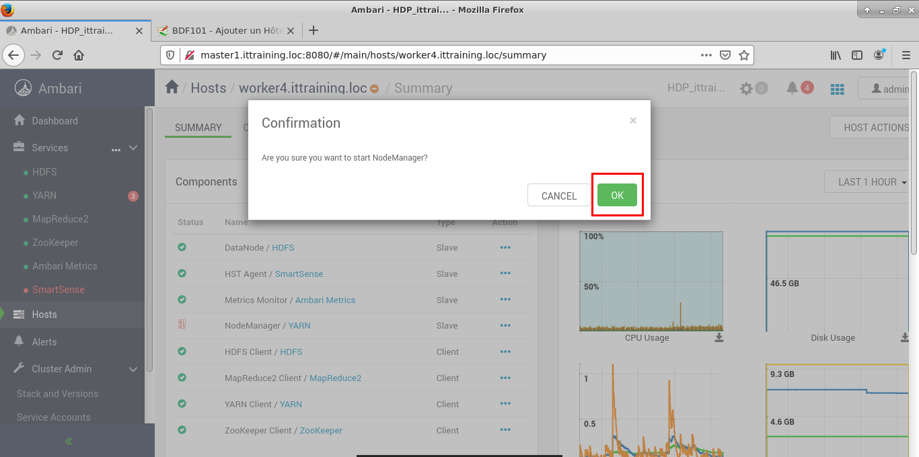The width and height of the screenshot is (919, 457).
Task: Cancel the NodeManager start confirmation
Action: click(558, 196)
